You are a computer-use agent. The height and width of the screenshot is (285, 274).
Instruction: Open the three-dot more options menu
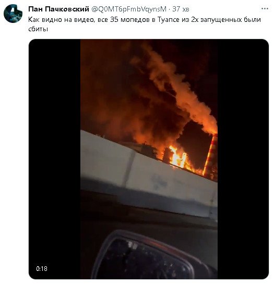(x=265, y=8)
